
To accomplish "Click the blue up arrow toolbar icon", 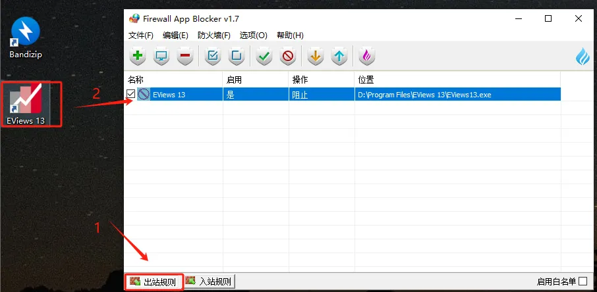I will pos(339,57).
